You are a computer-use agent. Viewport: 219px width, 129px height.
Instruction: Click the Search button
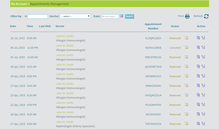130,16
